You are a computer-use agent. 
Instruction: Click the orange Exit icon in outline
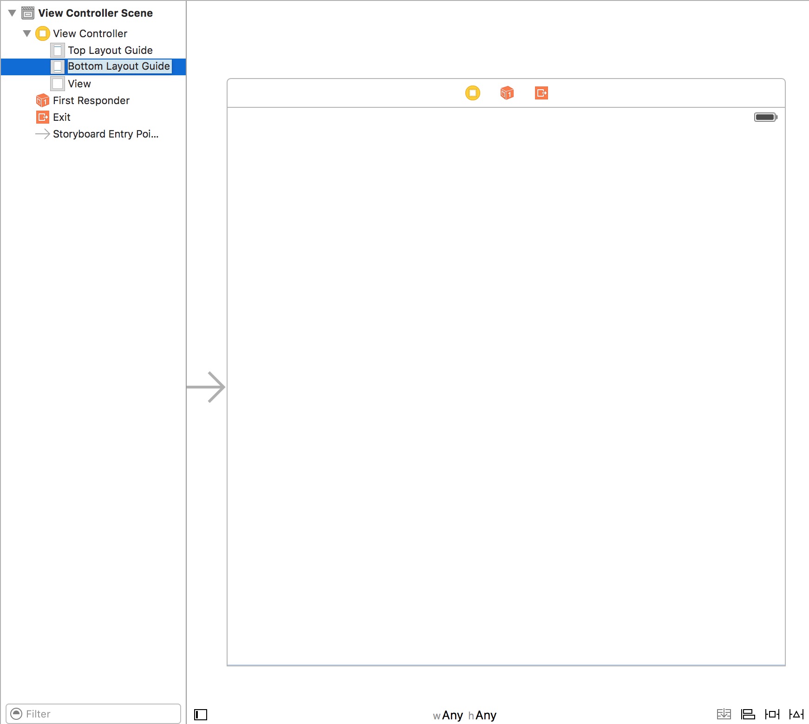43,117
